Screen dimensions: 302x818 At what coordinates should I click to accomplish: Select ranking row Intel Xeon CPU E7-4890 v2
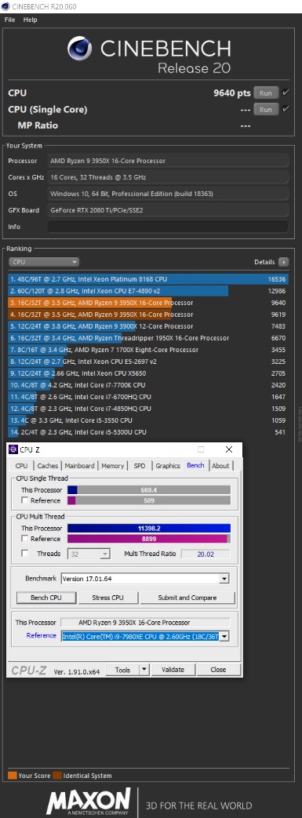point(148,291)
